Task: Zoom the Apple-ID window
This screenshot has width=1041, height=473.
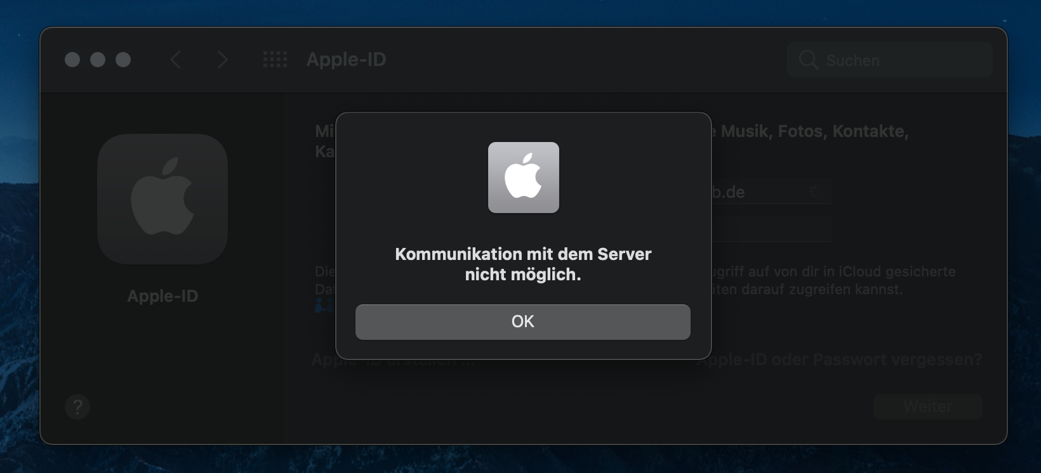Action: click(x=123, y=60)
